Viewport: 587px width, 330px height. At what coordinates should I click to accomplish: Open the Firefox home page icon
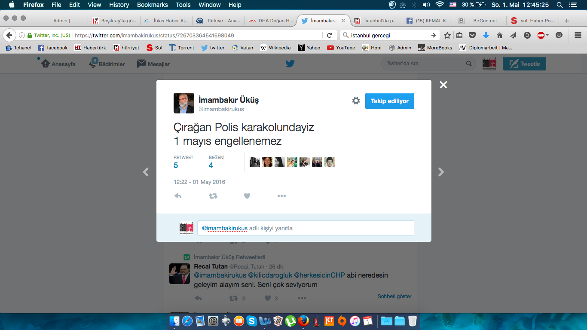tap(499, 35)
